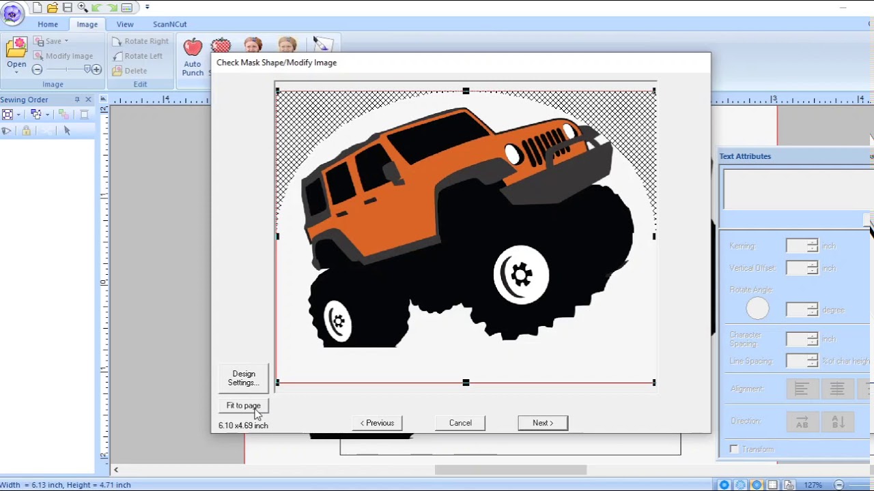
Task: Expand the Customize Quick Access Toolbar arrow
Action: [x=147, y=8]
